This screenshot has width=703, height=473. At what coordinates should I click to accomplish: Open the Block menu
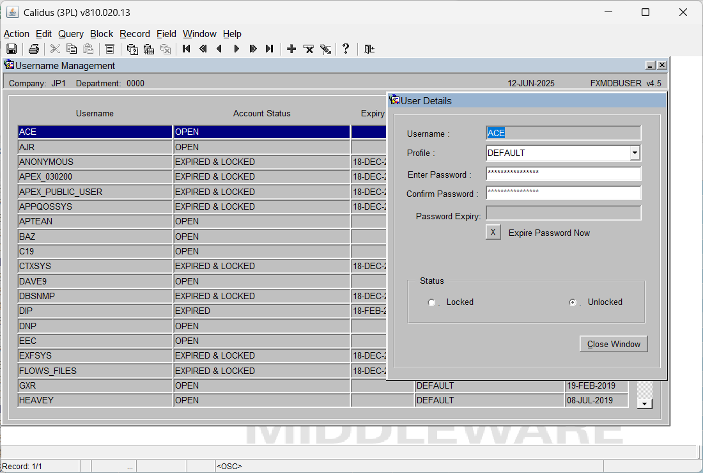point(102,34)
